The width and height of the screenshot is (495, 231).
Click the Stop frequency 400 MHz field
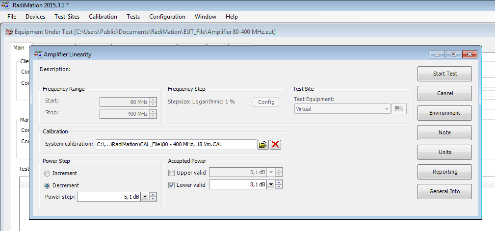(x=125, y=114)
